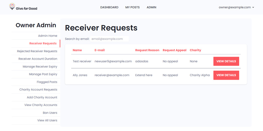Click the Give for Good tree logo
The width and height of the screenshot is (263, 131).
23,7
